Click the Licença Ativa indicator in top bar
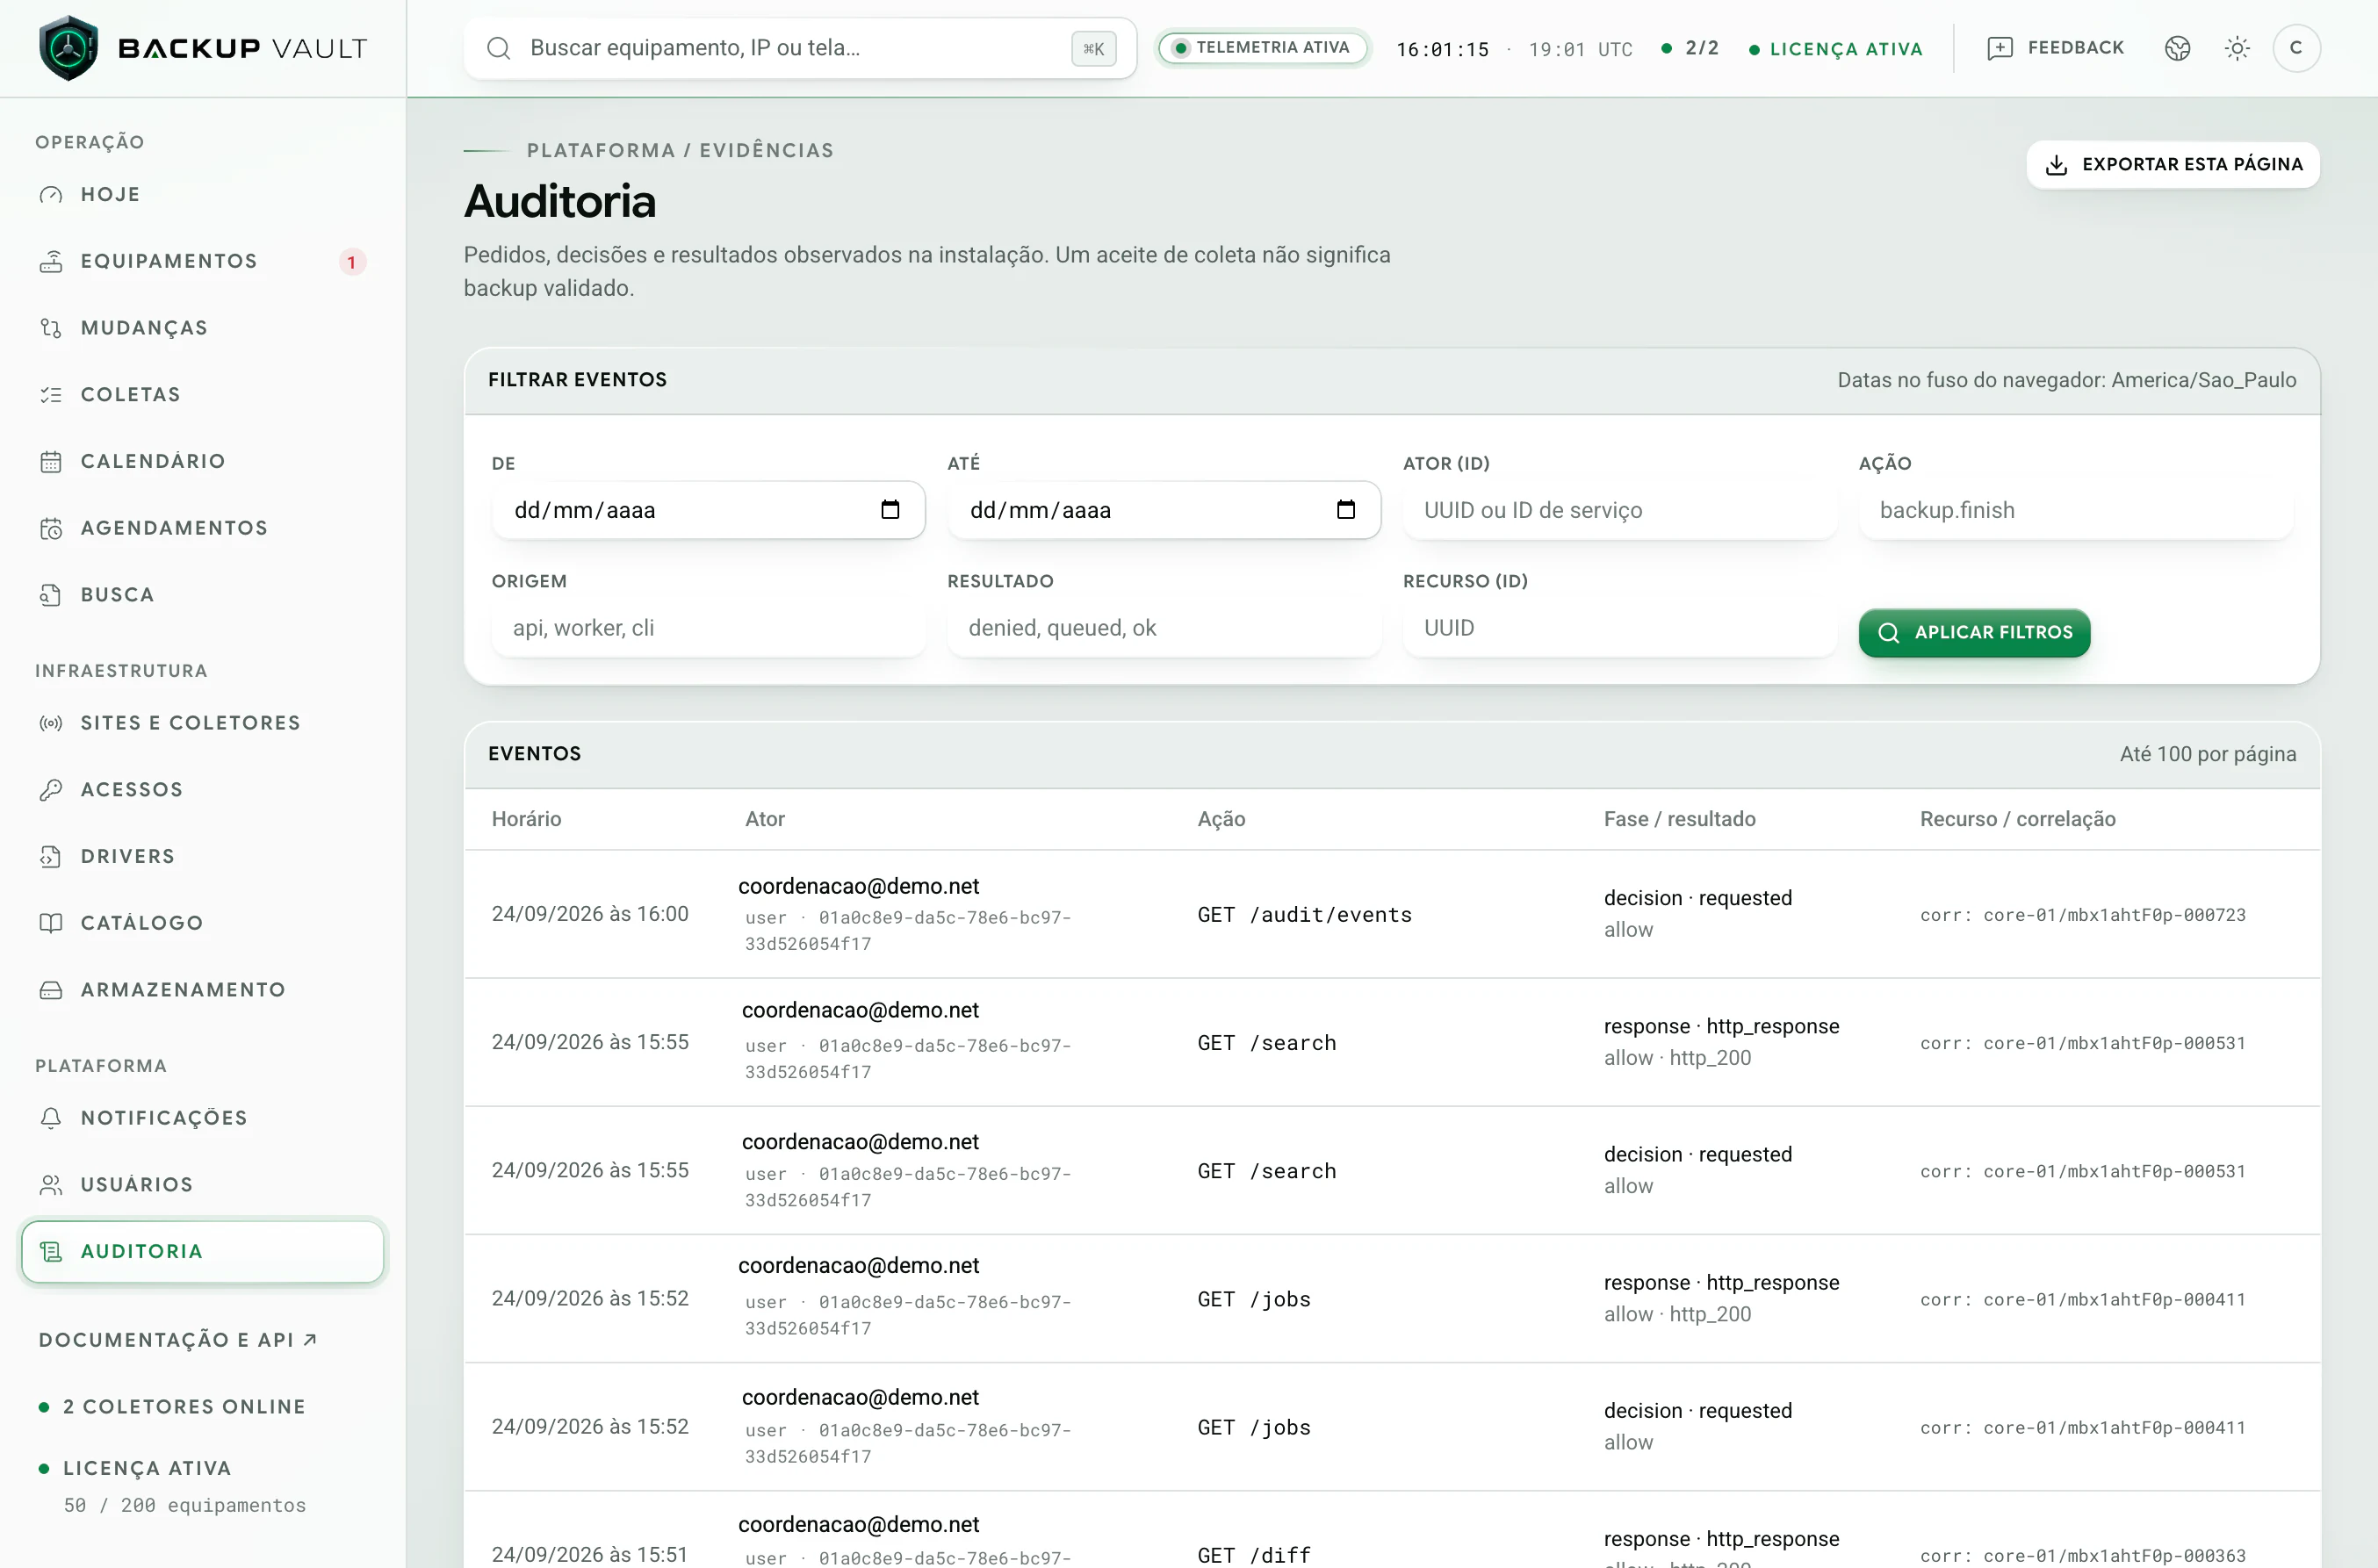2378x1568 pixels. click(x=1836, y=49)
